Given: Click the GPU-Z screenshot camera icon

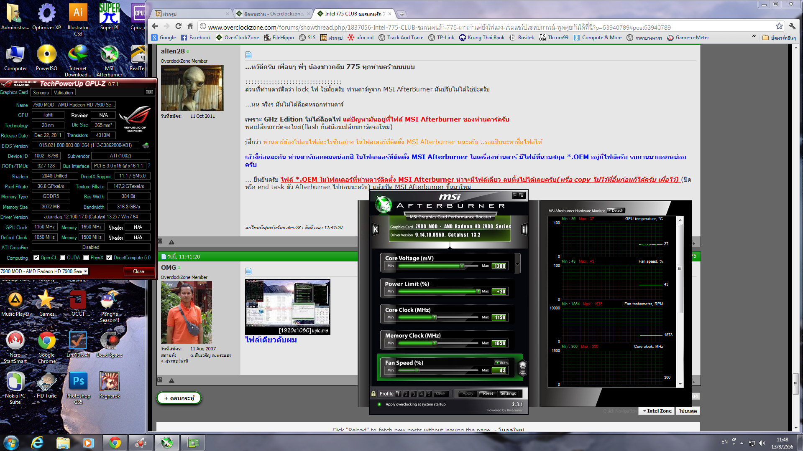Looking at the screenshot, I should [149, 92].
